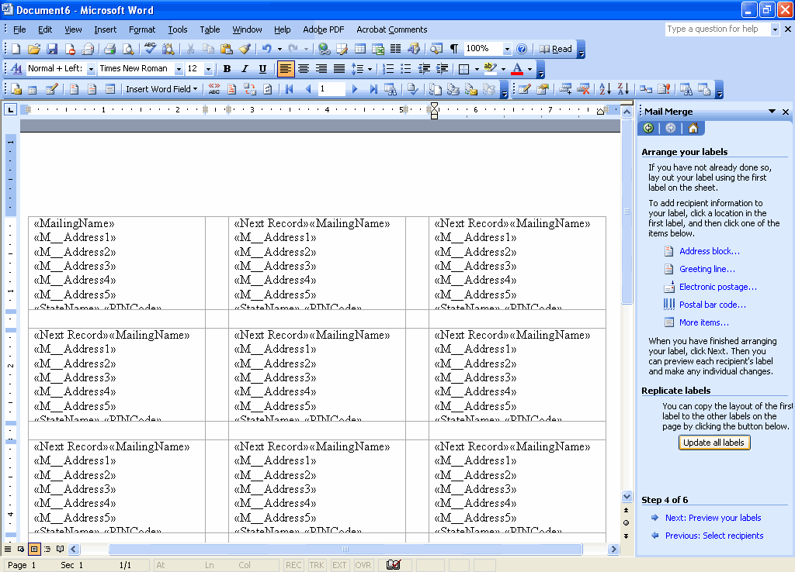Open highlight color dropdown arrow
This screenshot has width=795, height=572.
503,69
